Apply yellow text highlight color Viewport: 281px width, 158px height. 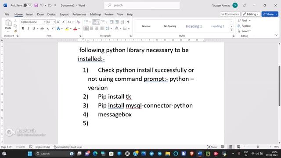click(67, 29)
